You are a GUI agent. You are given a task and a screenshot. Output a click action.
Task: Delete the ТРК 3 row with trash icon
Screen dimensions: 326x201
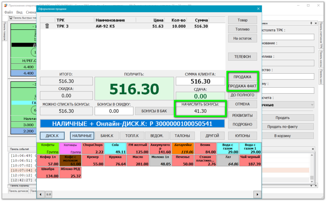(47, 26)
